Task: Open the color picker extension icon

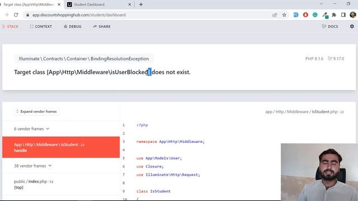Action: pyautogui.click(x=325, y=15)
